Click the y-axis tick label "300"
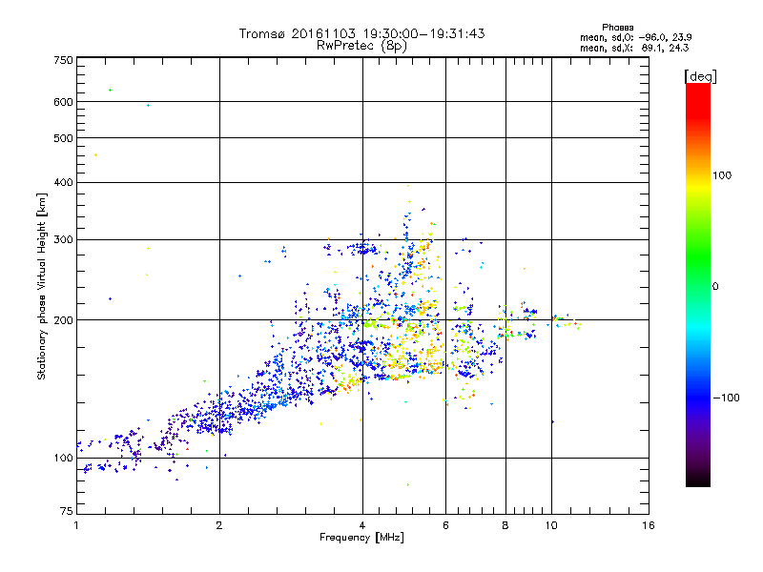 (63, 239)
